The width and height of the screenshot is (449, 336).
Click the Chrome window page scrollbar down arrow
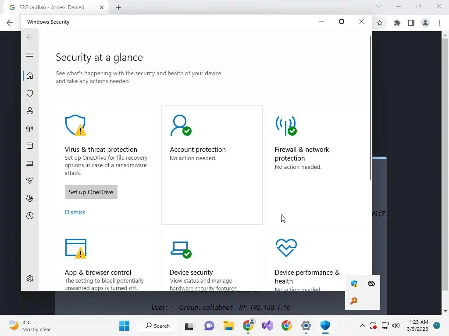coord(445,311)
